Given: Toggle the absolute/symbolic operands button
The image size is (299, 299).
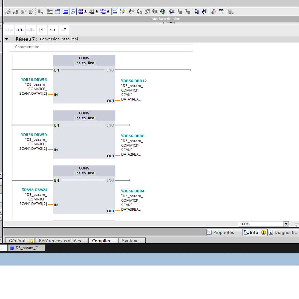Looking at the screenshot, I should [81, 12].
